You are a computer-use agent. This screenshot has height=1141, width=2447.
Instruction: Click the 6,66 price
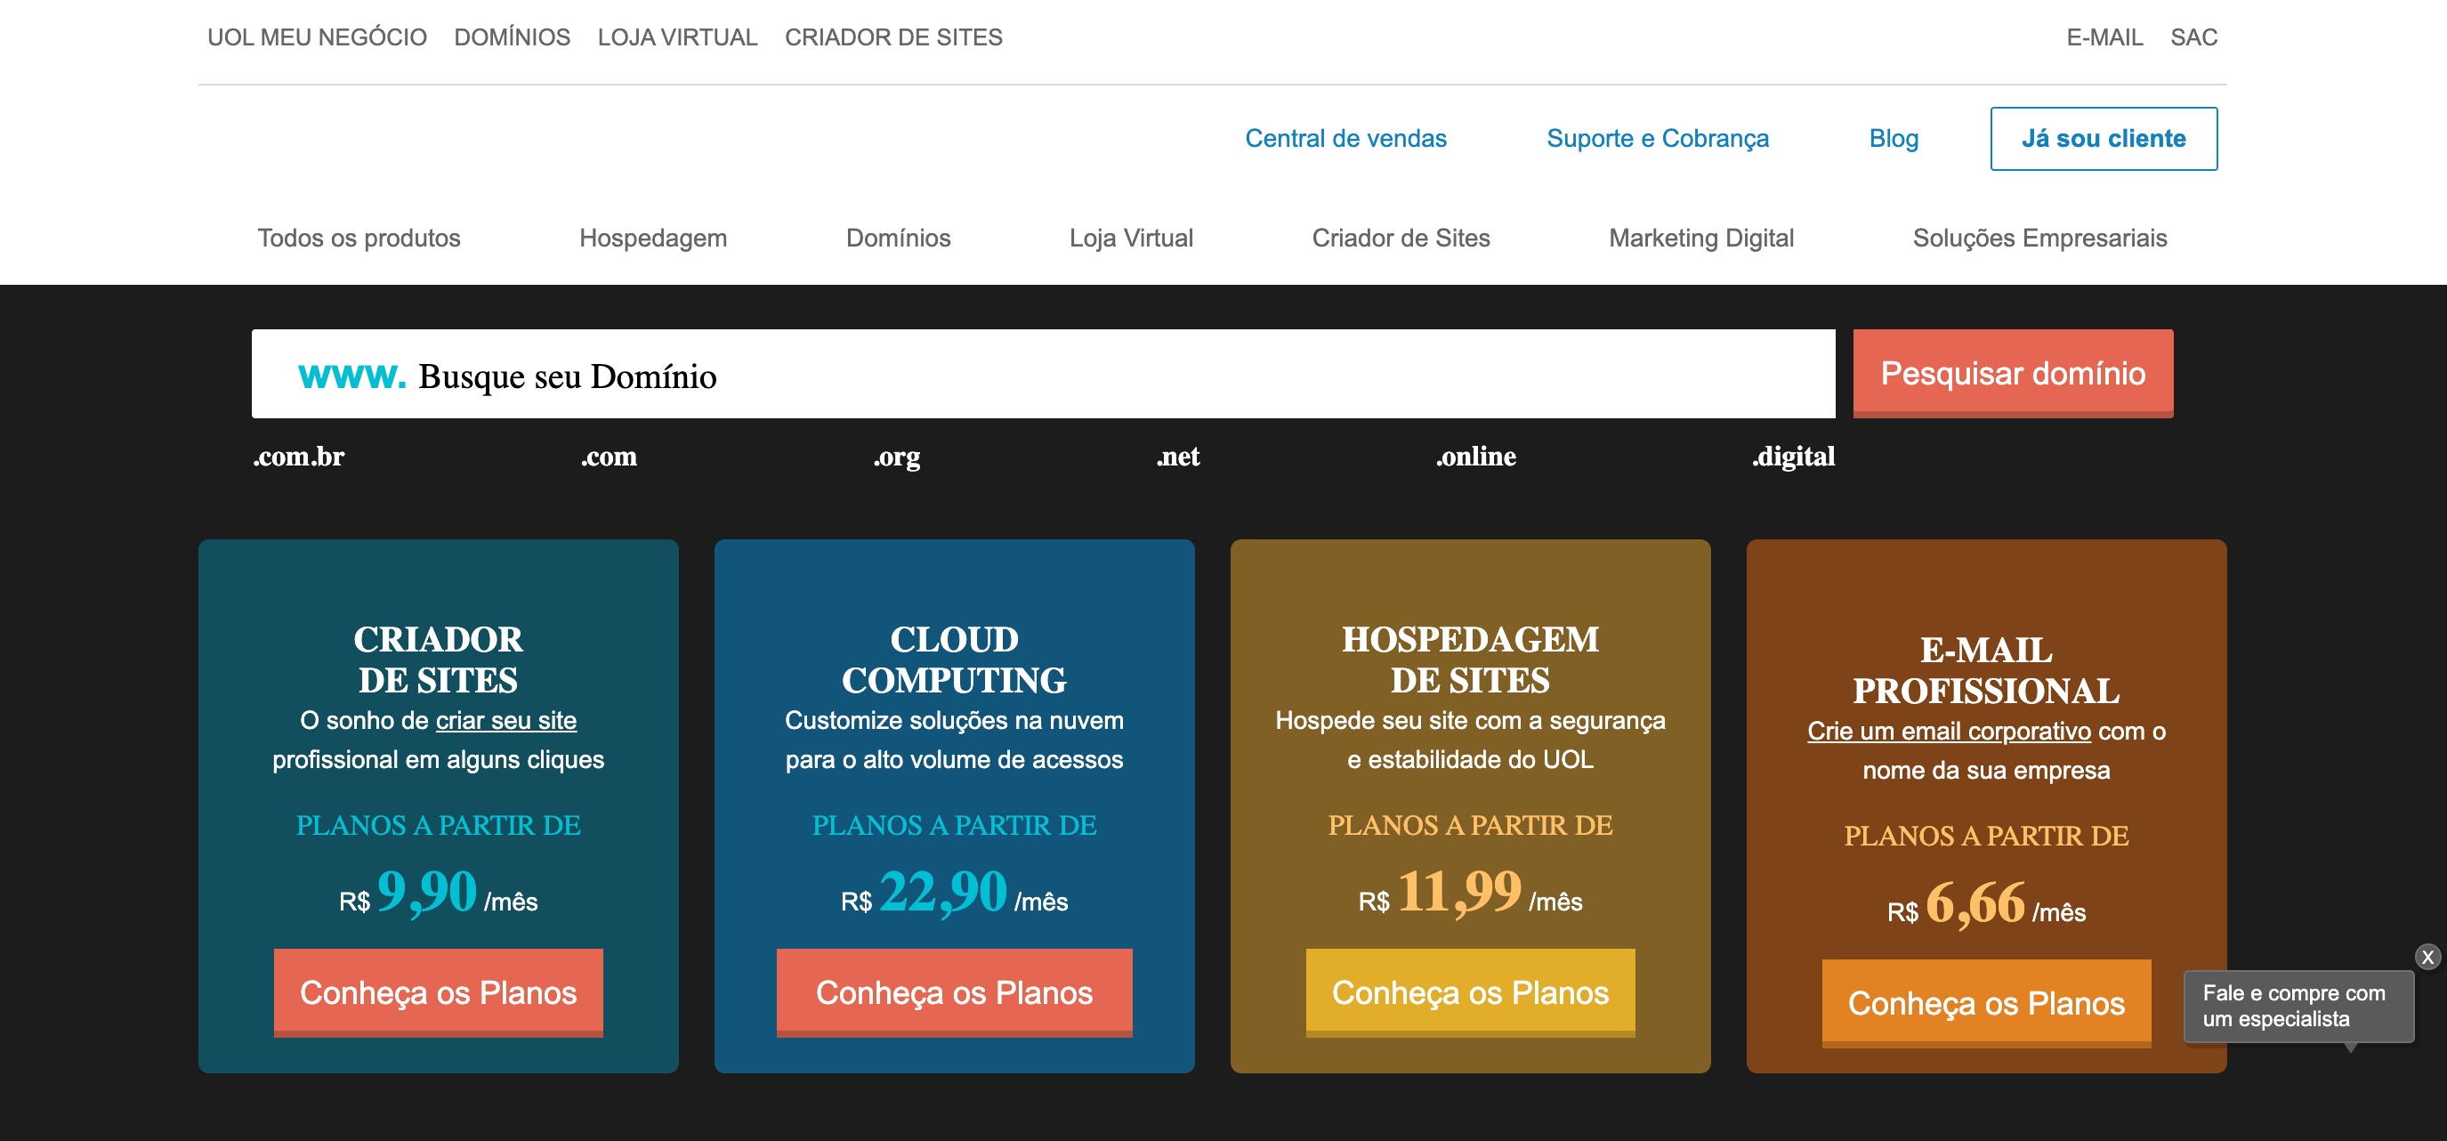[1975, 902]
